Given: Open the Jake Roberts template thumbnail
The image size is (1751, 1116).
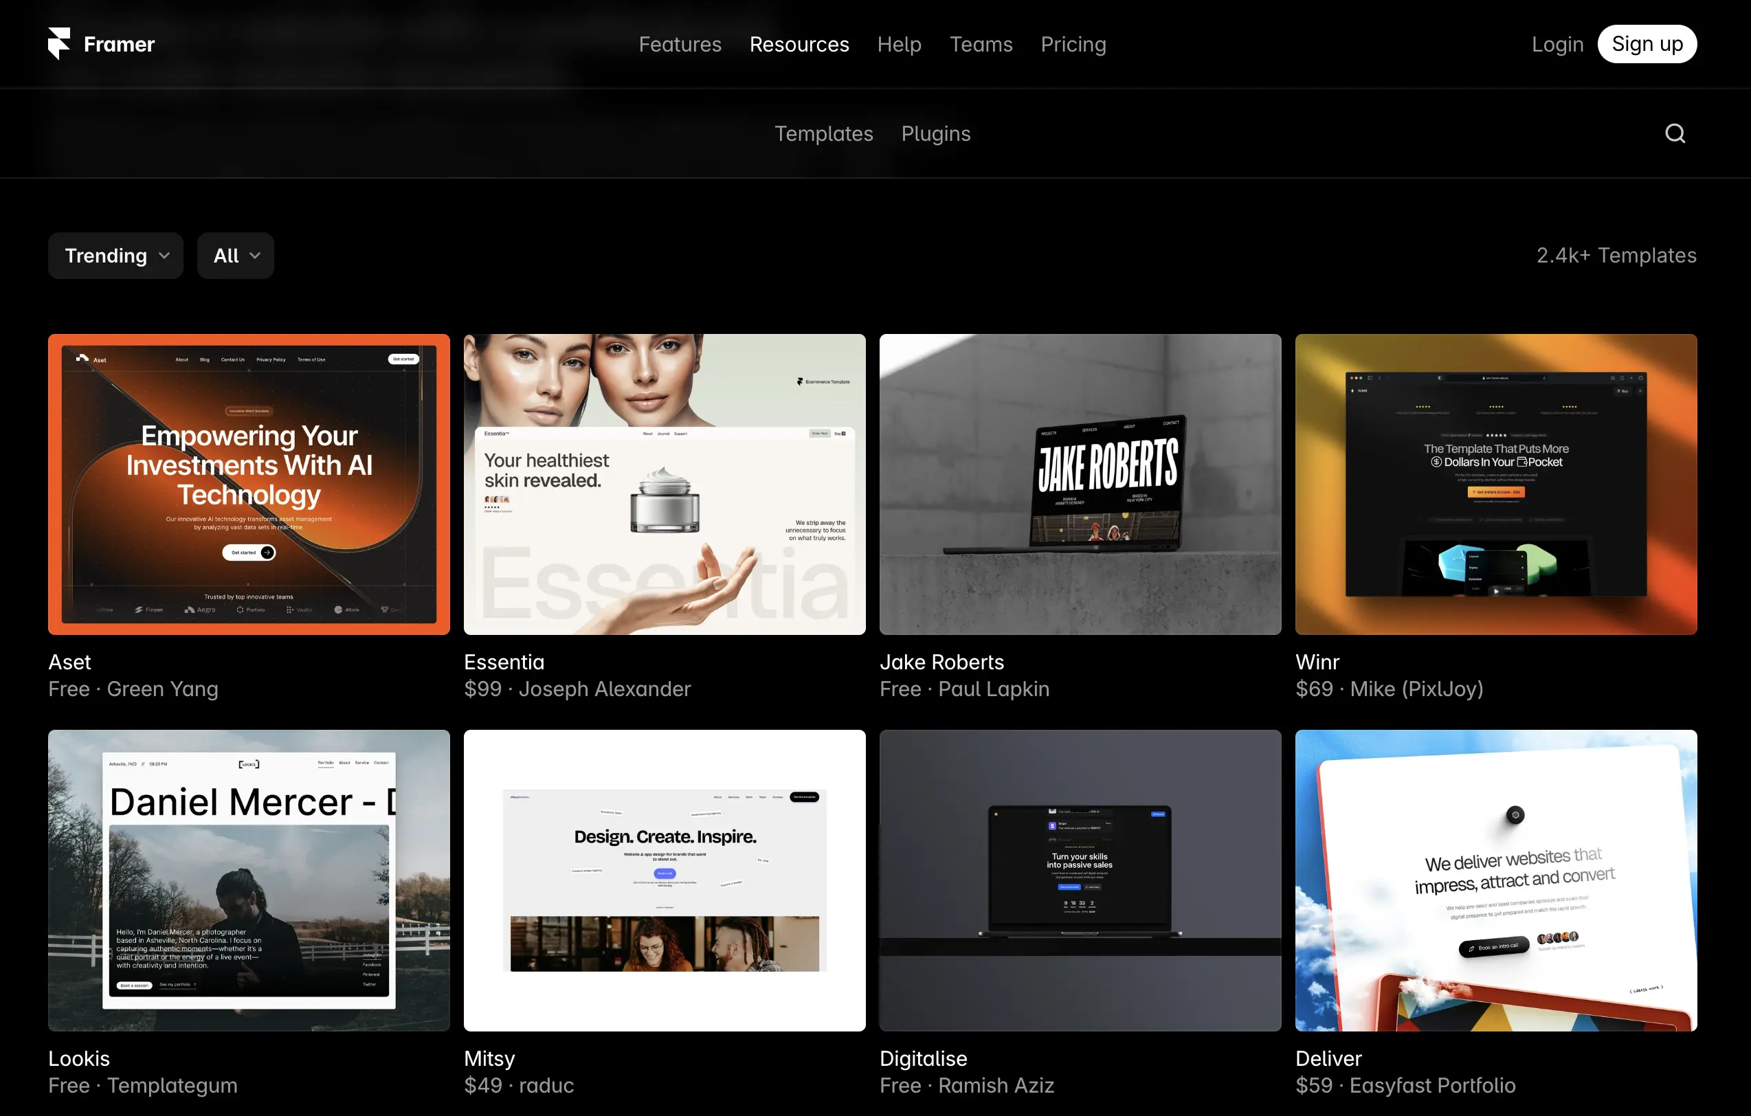Looking at the screenshot, I should (1080, 484).
